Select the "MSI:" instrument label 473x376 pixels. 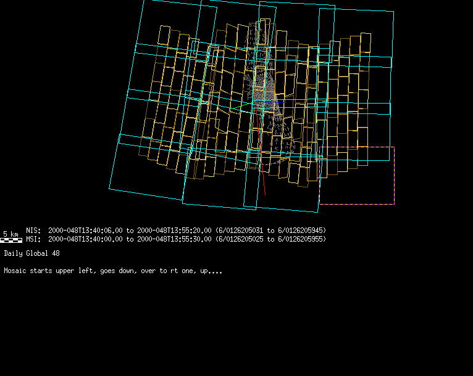33,239
